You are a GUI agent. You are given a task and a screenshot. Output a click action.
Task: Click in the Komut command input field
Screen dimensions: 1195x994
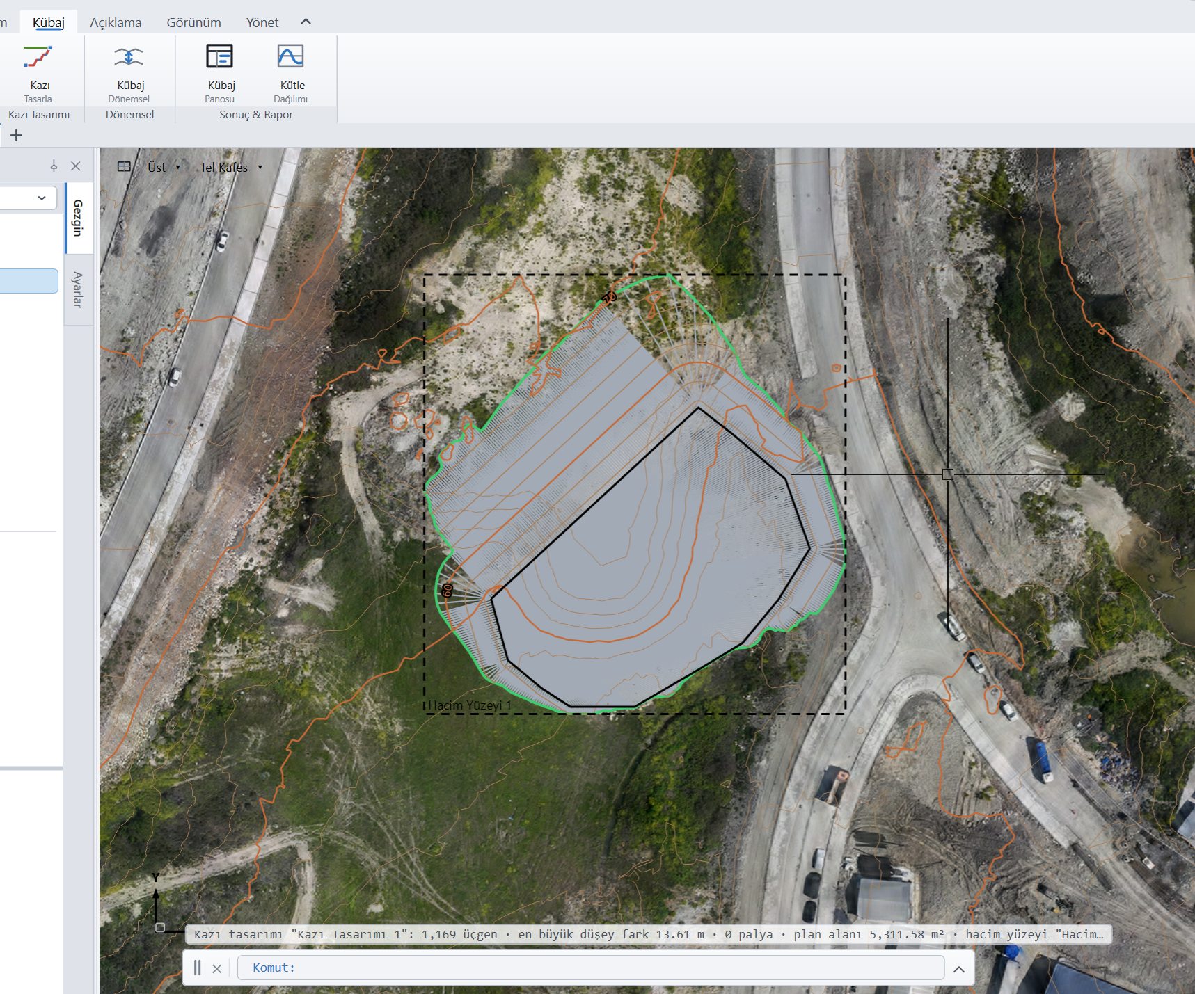[x=590, y=968]
